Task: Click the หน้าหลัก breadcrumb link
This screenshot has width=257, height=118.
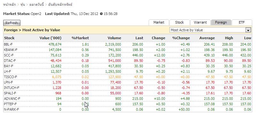Action: click(x=10, y=4)
